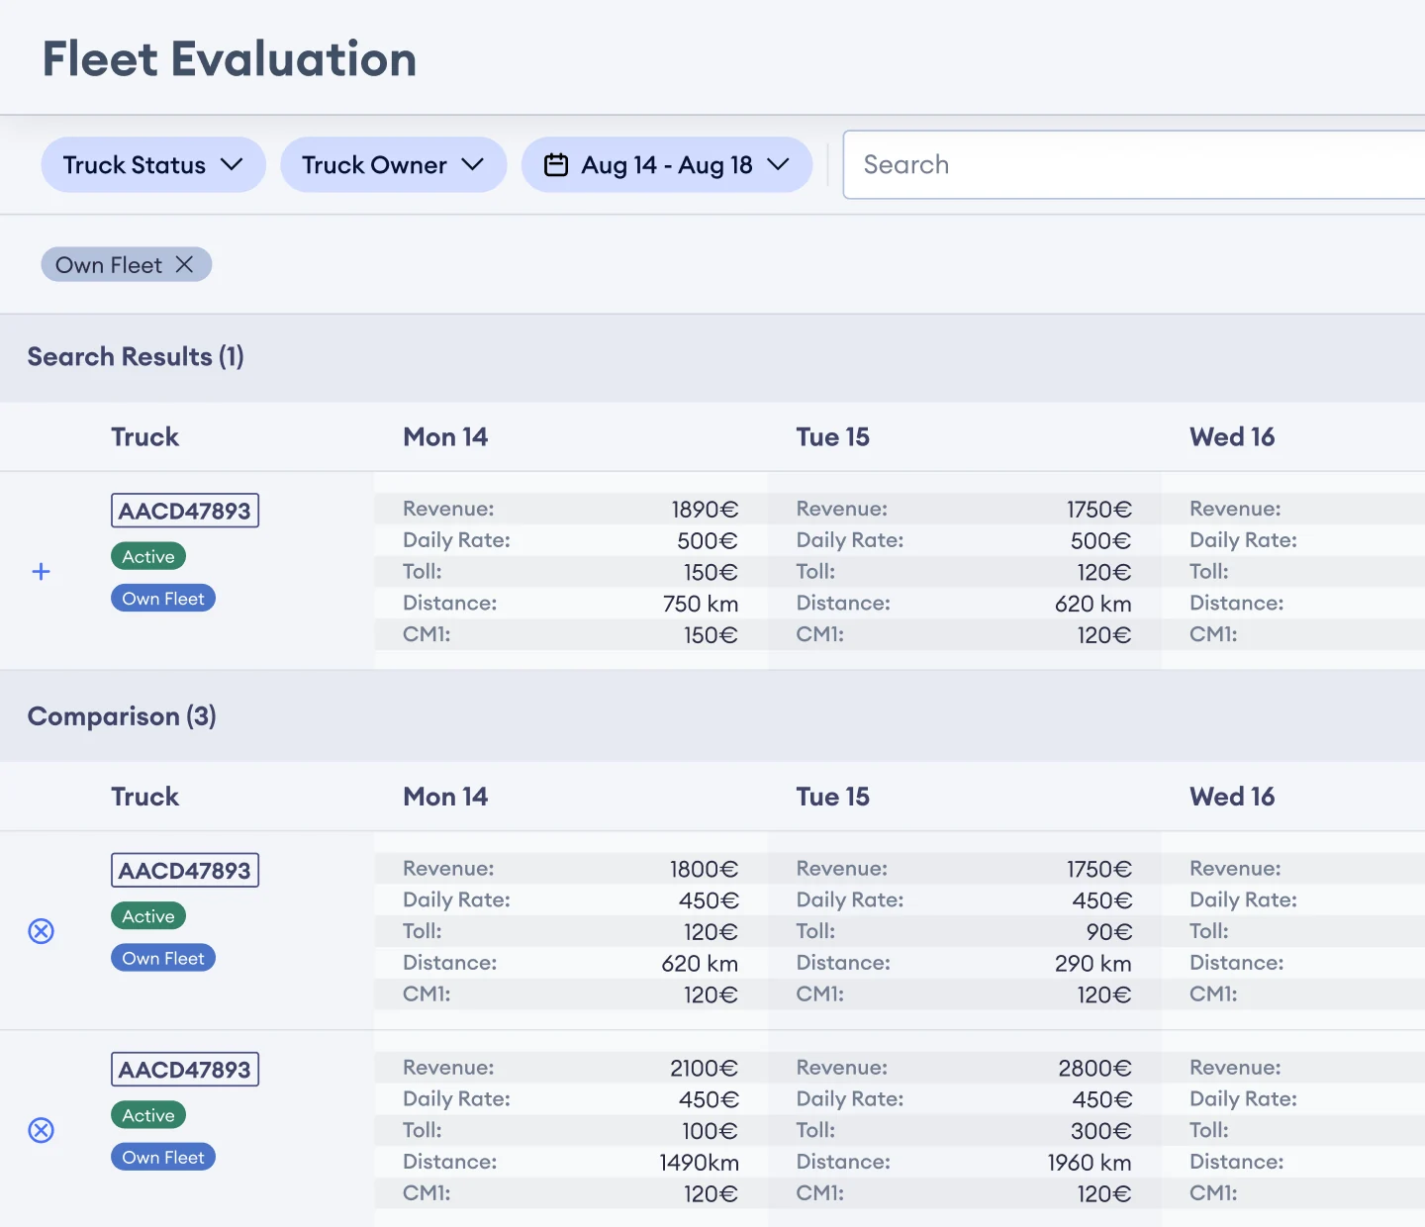The height and width of the screenshot is (1227, 1425).
Task: Select the 90€ toll value
Action: click(1109, 932)
